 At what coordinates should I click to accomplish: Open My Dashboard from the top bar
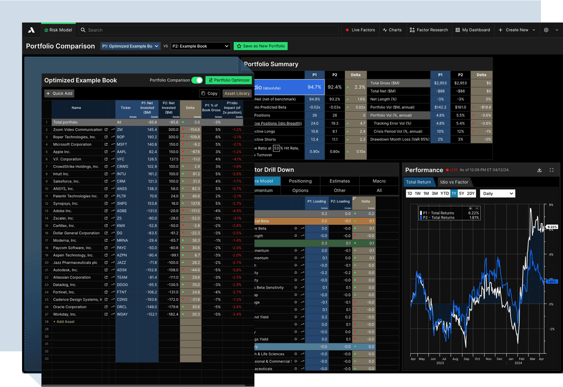pos(472,30)
